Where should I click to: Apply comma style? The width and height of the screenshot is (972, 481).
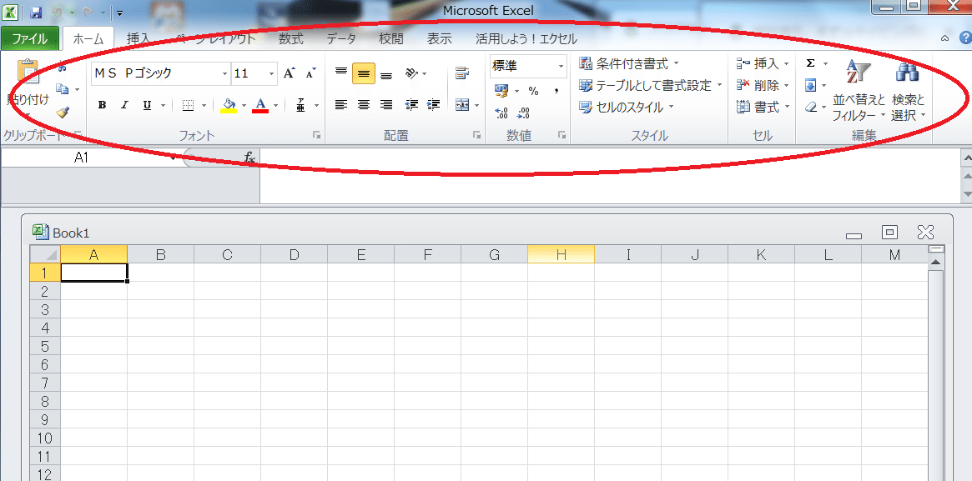[x=557, y=91]
